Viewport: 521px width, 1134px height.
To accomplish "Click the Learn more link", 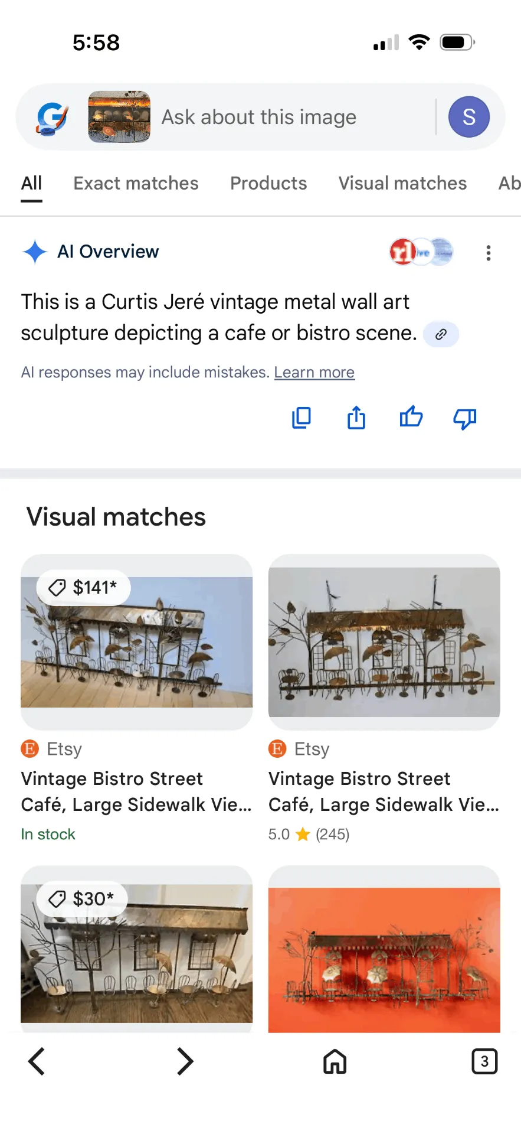I will [x=314, y=372].
